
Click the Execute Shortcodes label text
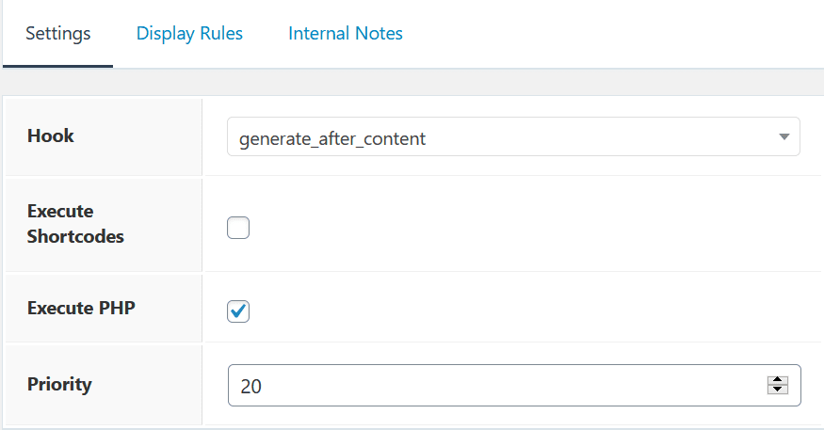pyautogui.click(x=75, y=224)
